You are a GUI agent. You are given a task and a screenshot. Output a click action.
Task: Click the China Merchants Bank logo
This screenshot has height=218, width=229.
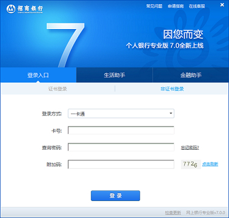25,8
